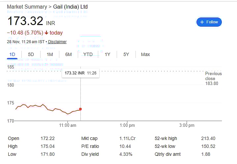
Task: Click the Mkt cap value 1.11LCr
Action: 126,138
